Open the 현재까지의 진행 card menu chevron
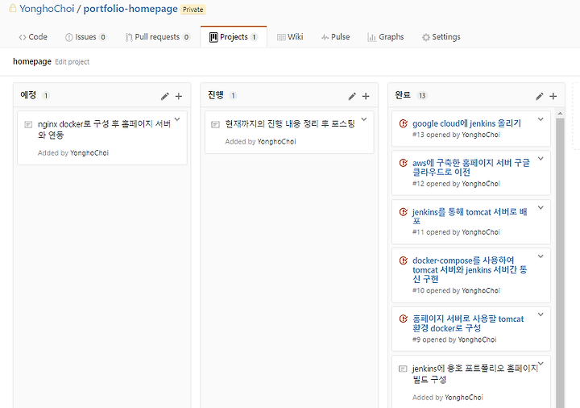The height and width of the screenshot is (408, 580). tap(364, 119)
